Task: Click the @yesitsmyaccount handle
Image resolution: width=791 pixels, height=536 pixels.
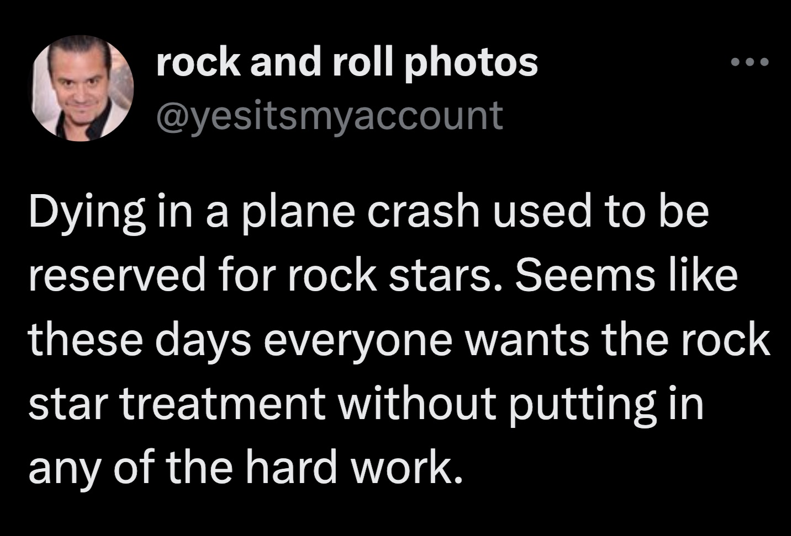Action: coord(330,115)
